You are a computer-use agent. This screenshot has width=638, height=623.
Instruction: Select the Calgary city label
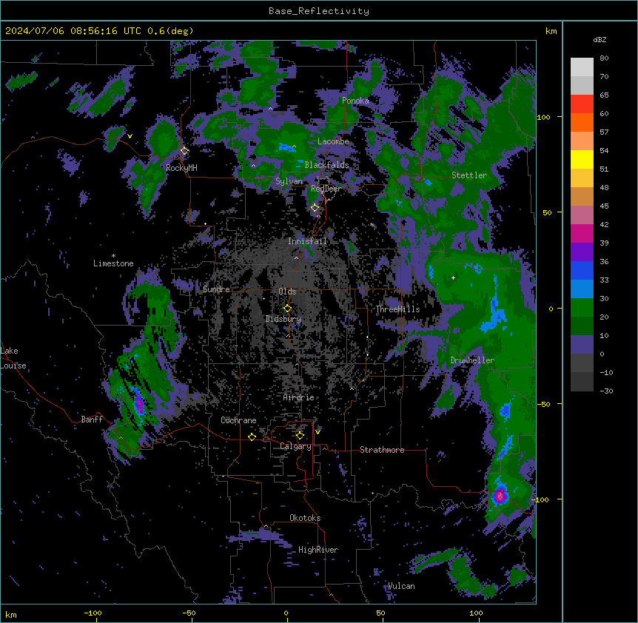pos(295,446)
